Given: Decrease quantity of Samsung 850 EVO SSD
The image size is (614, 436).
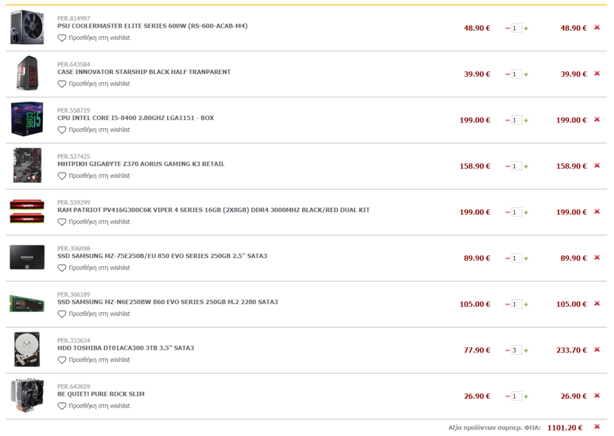Looking at the screenshot, I should [508, 259].
